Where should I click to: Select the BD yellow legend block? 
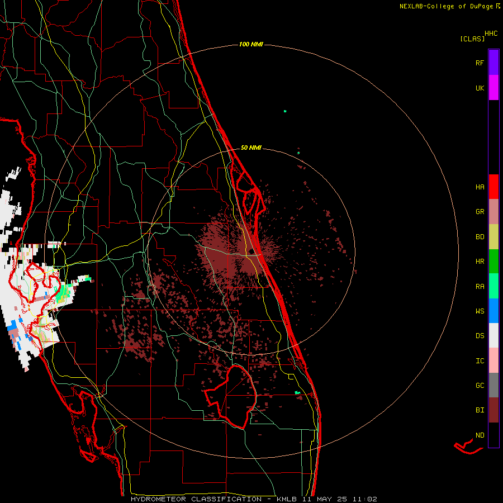[493, 237]
